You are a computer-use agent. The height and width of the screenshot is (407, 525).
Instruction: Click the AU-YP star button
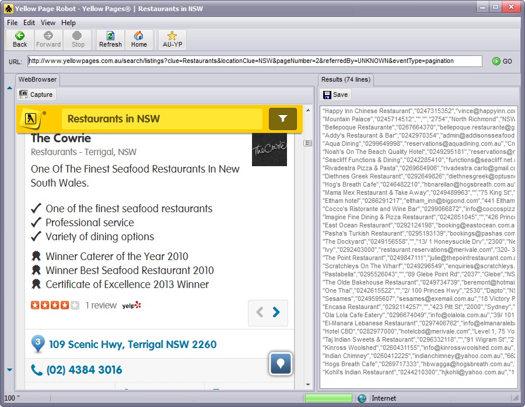pos(171,40)
